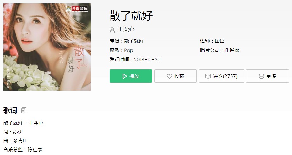Image resolution: width=292 pixels, height=155 pixels.
Task: Click release date 2018-10-20
Action: pos(147,60)
